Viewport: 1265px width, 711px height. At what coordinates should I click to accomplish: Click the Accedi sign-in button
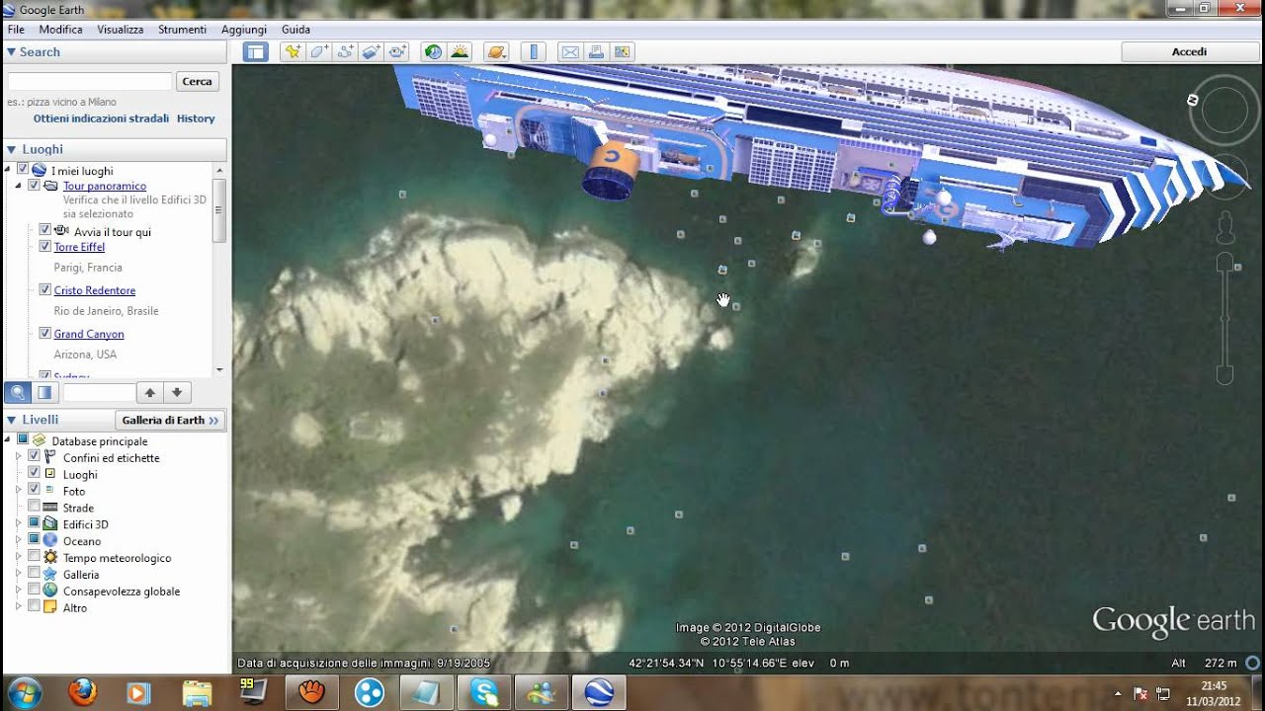pos(1189,52)
